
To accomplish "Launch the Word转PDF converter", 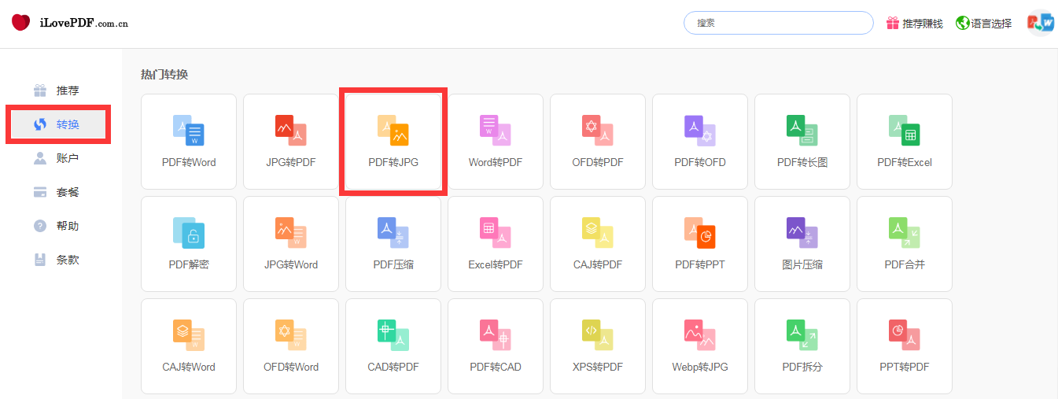I will [496, 142].
